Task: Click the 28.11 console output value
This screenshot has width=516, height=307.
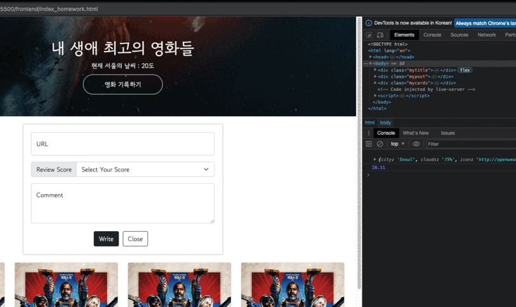Action: [378, 167]
